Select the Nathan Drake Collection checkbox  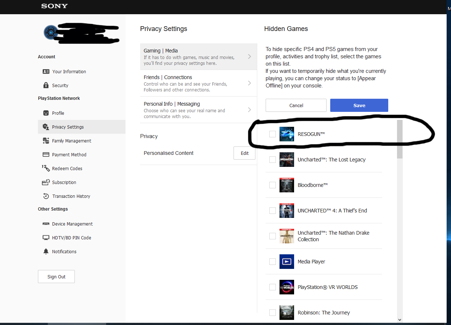tap(273, 236)
